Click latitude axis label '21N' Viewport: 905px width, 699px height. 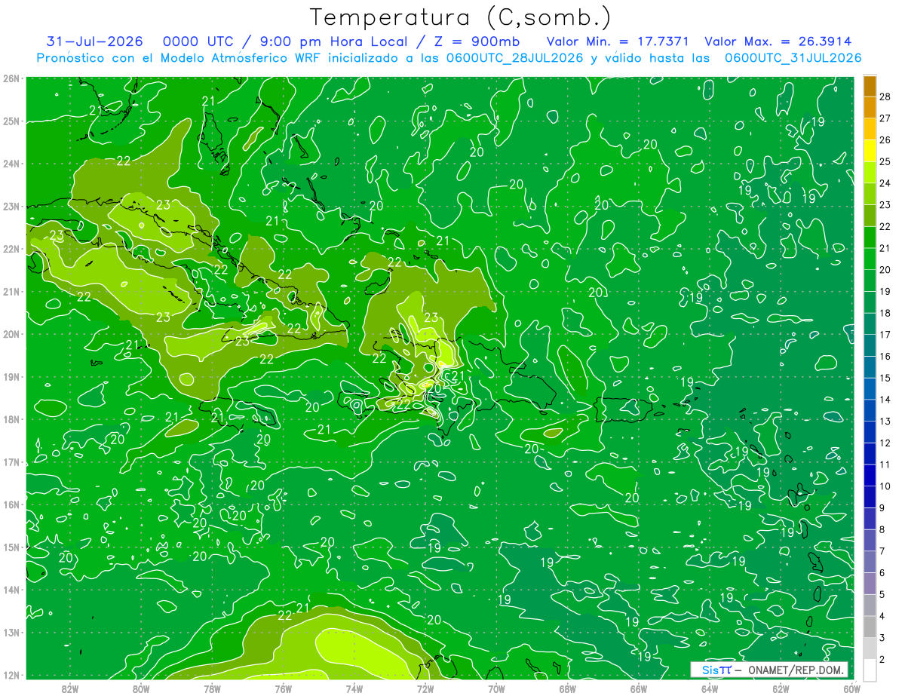[11, 292]
